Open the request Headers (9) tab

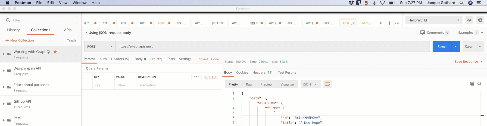click(x=120, y=59)
